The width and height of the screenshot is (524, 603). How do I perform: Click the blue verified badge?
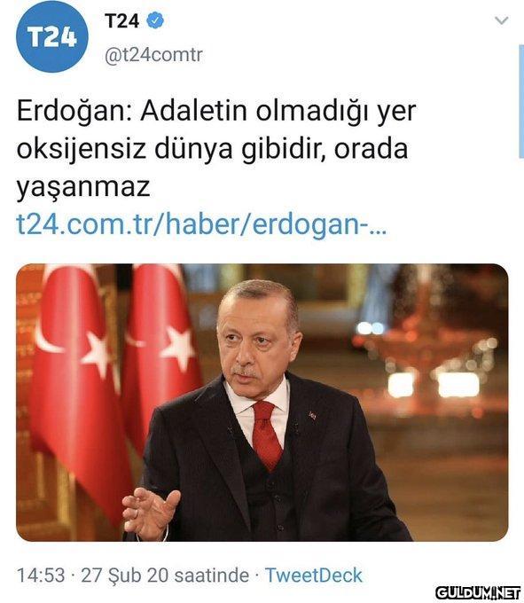[155, 20]
